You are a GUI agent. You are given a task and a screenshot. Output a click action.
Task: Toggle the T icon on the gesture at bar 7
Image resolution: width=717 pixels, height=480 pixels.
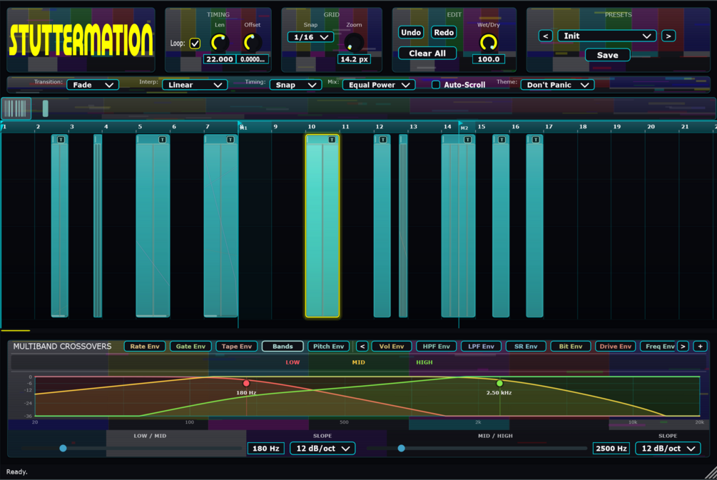tap(230, 139)
